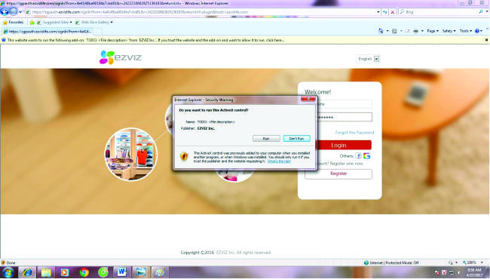This screenshot has height=279, width=490.
Task: Click the Run button in security warning
Action: 266,139
